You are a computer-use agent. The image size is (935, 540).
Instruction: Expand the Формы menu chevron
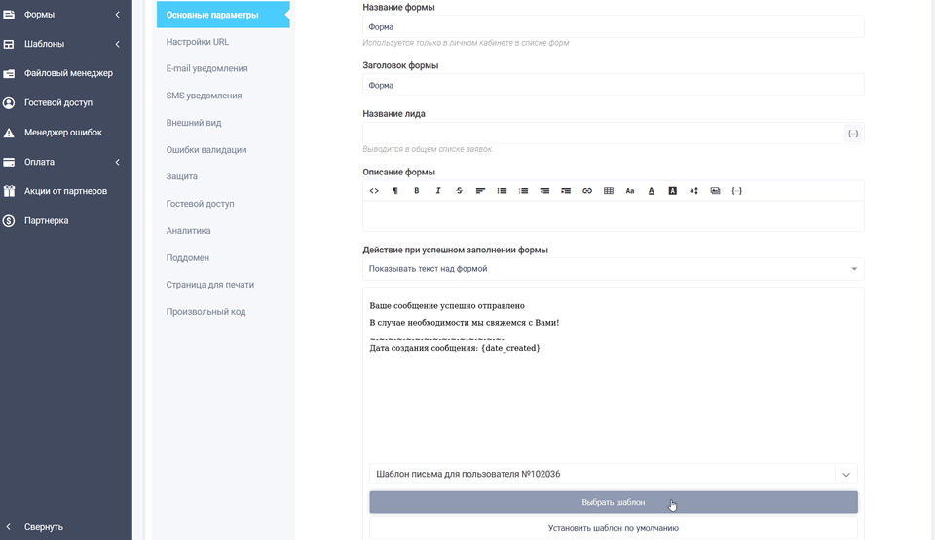[x=118, y=15]
